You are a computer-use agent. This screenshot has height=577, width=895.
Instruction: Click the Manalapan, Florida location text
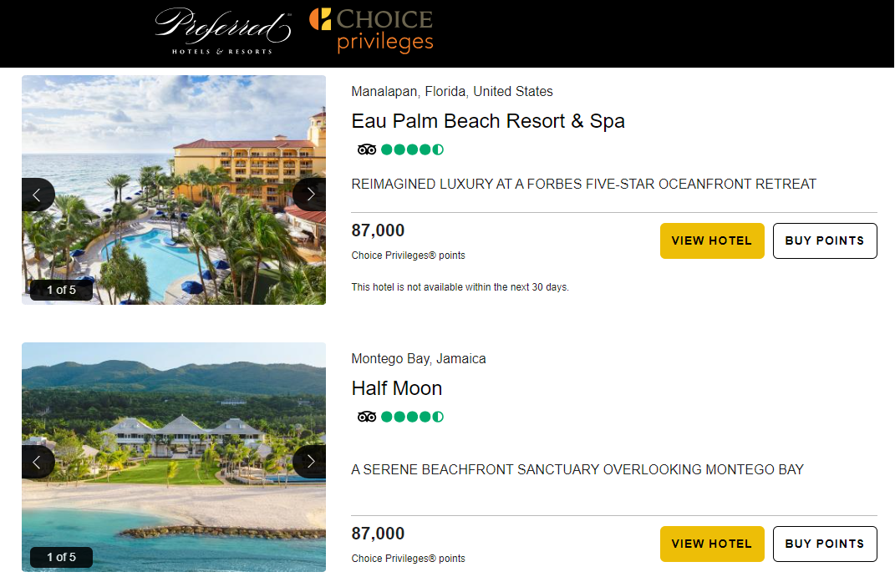point(451,91)
